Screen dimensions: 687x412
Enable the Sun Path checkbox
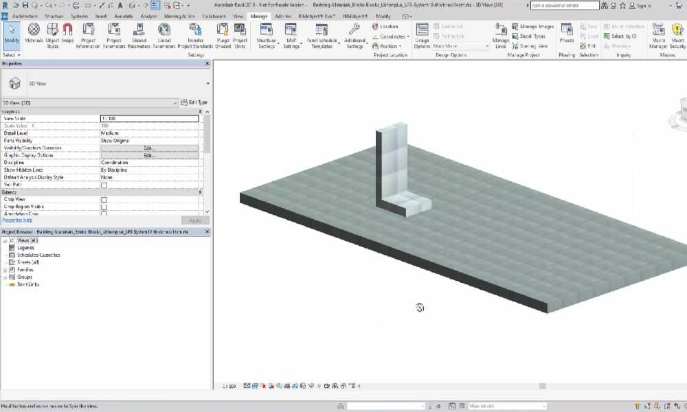pyautogui.click(x=104, y=185)
